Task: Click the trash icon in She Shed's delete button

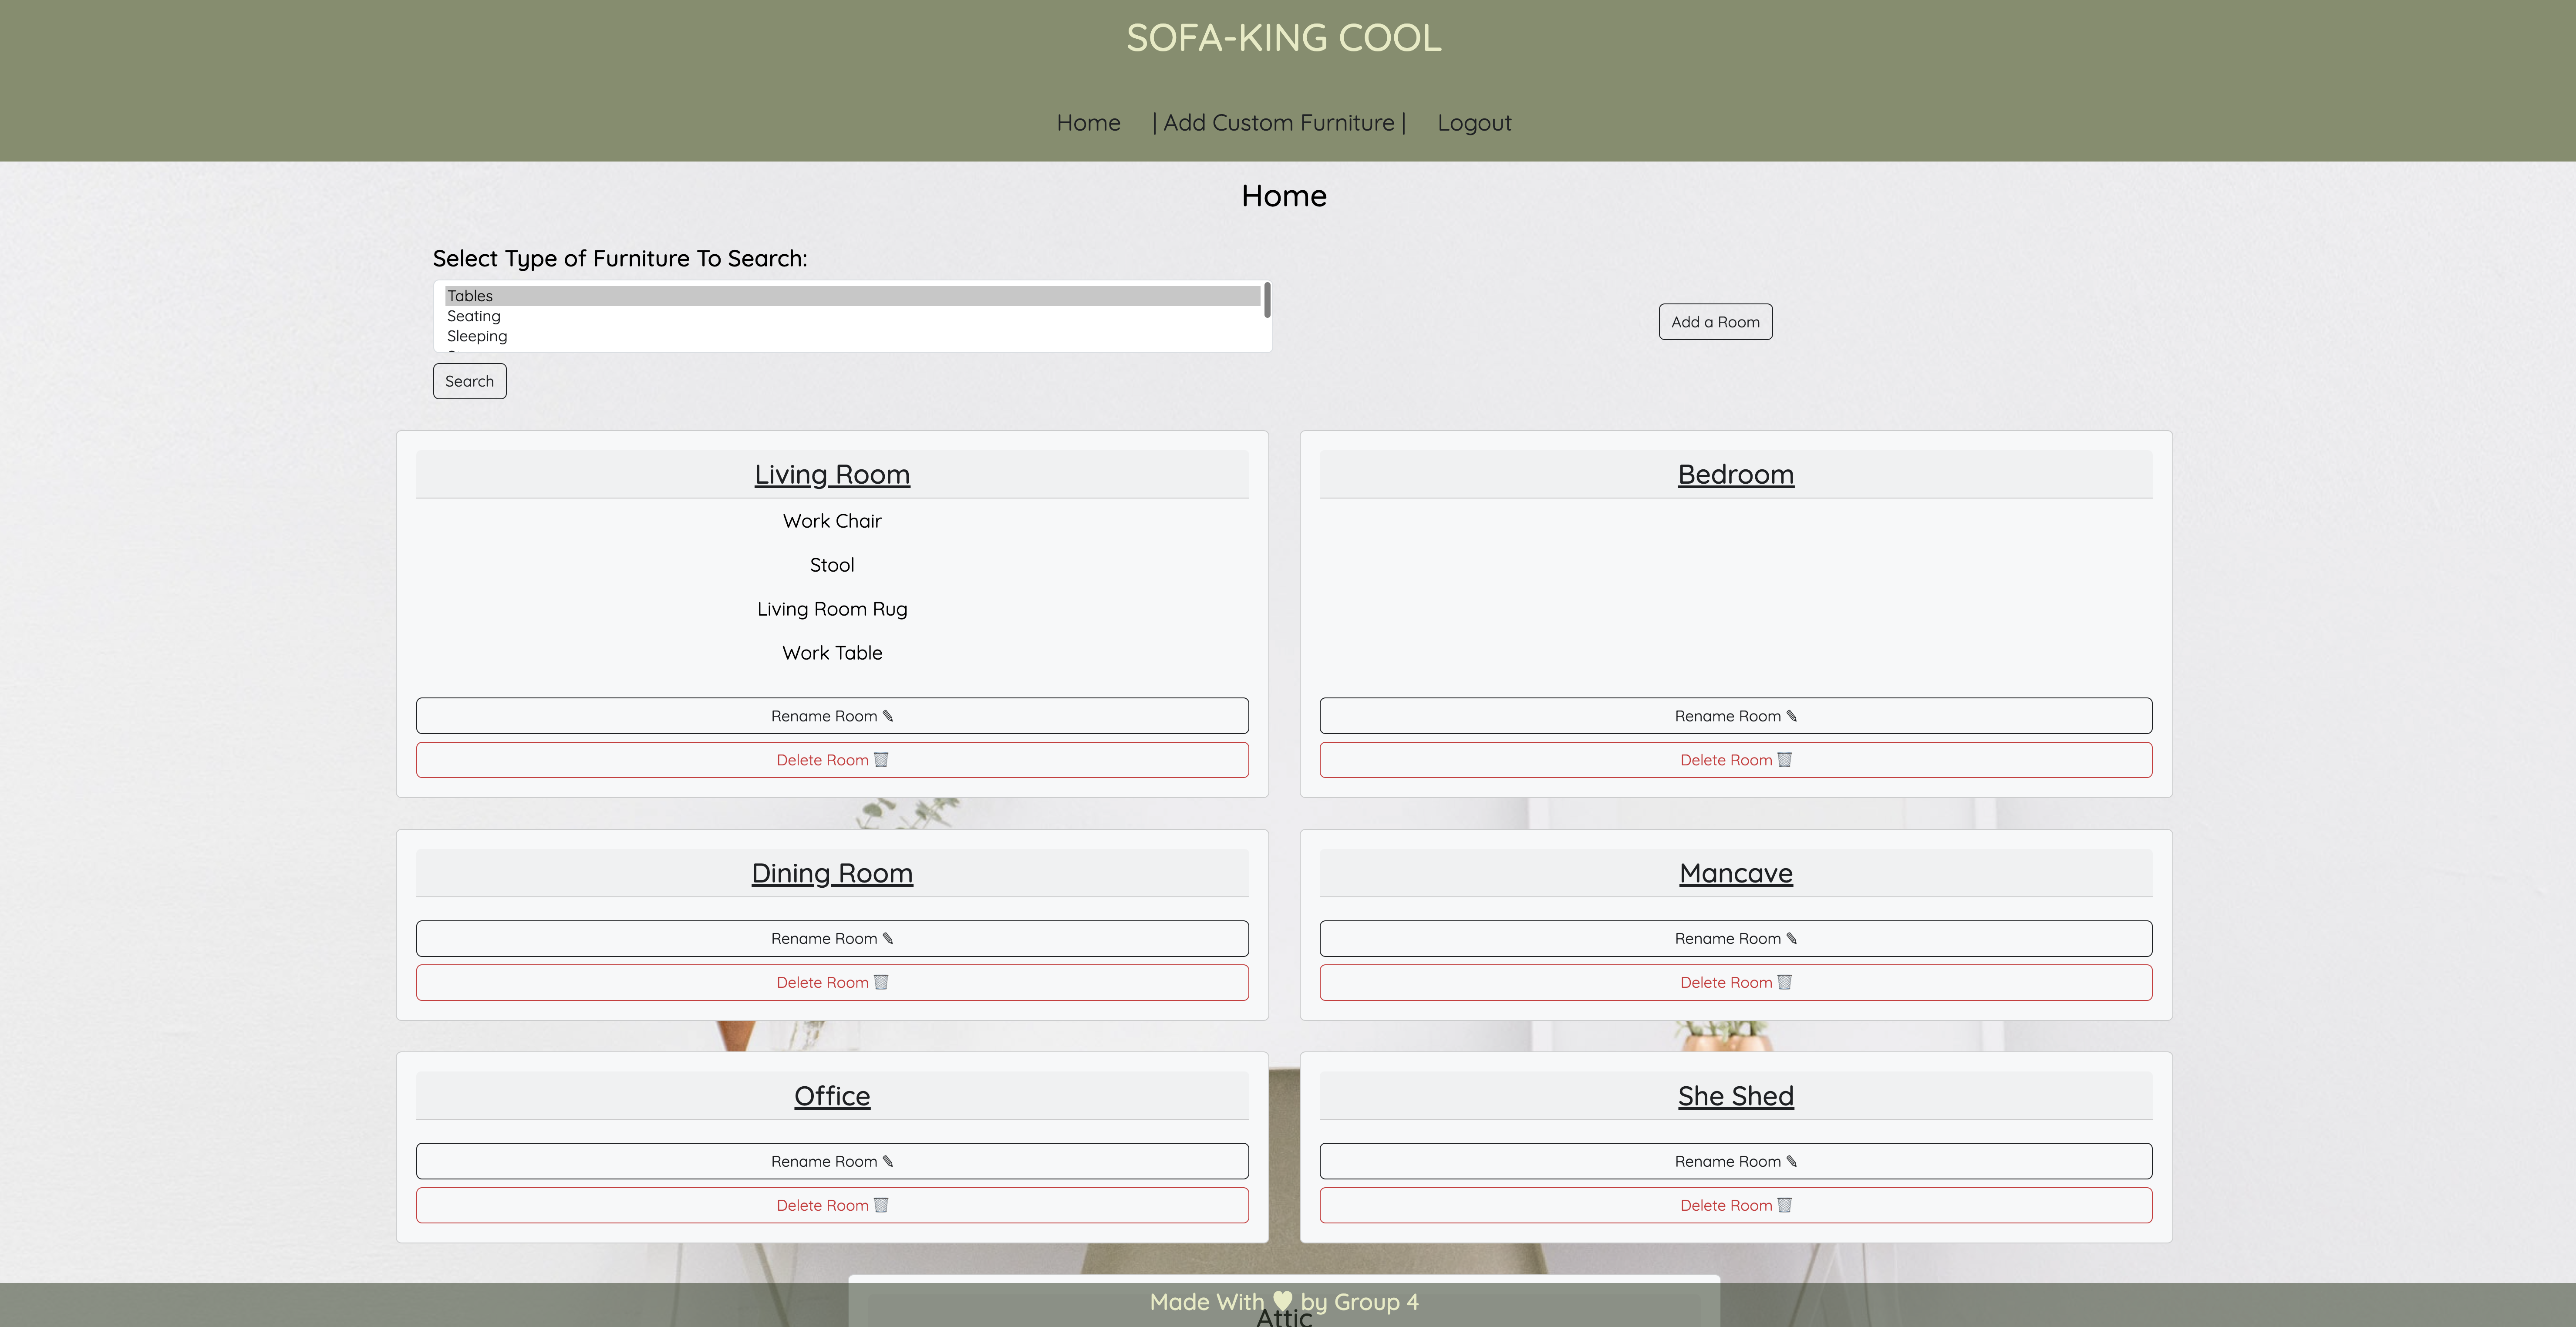Action: [x=1784, y=1205]
